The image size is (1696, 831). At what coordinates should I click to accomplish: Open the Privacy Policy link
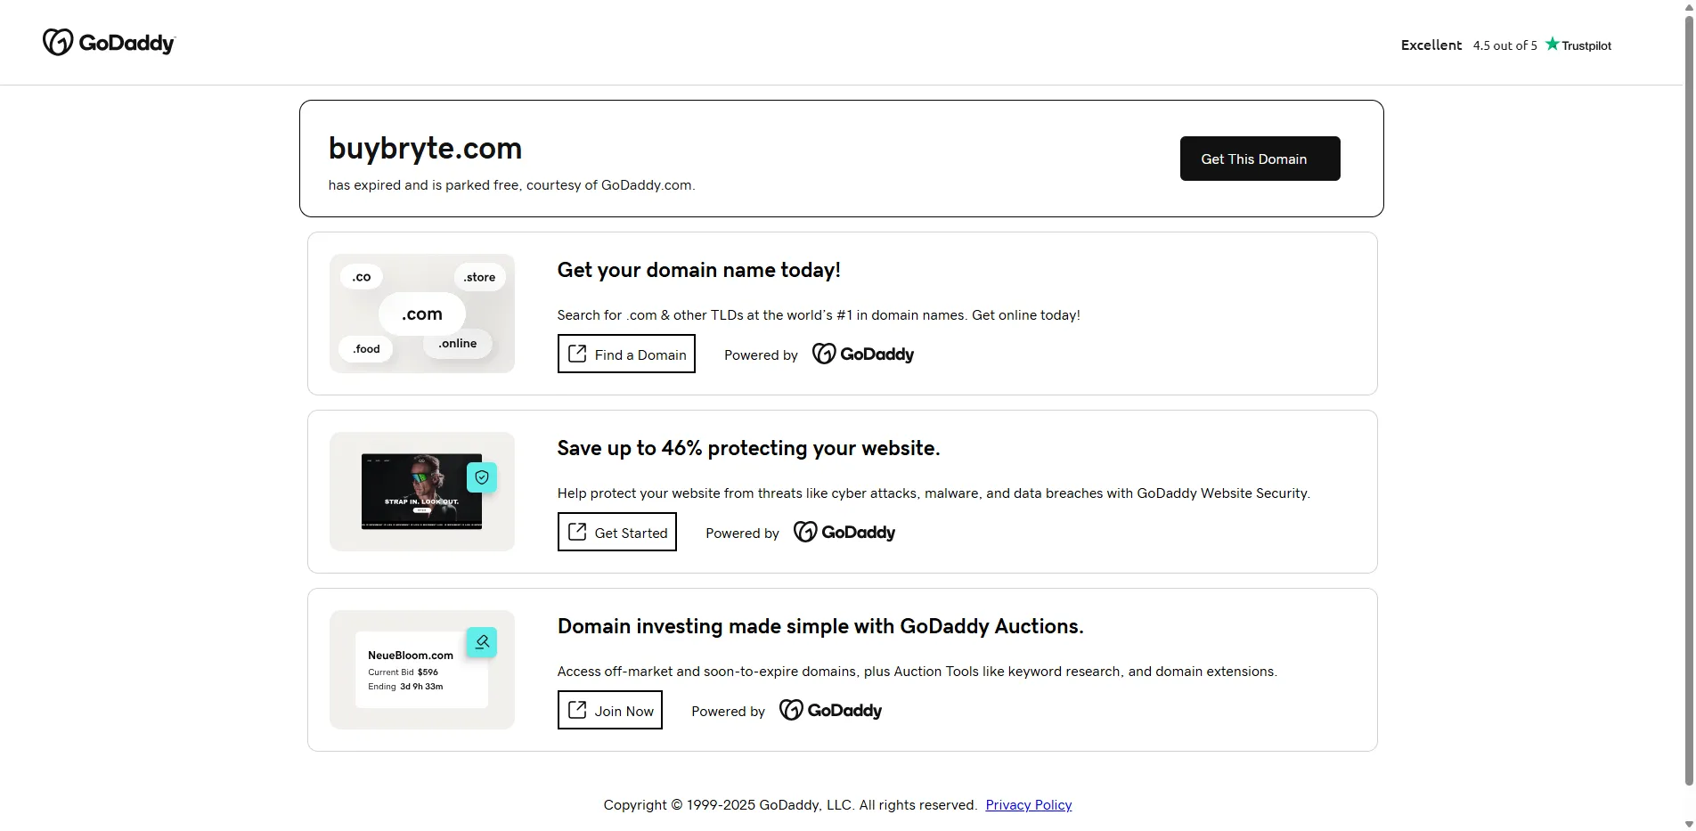[1028, 805]
